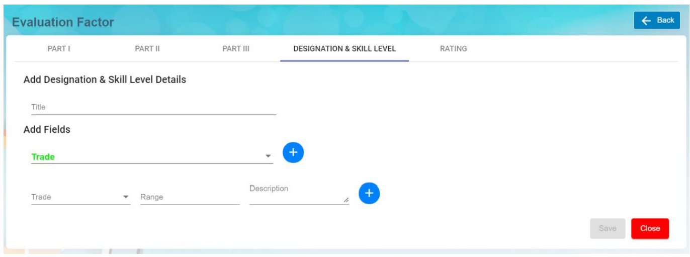Focus the Range input field
The height and width of the screenshot is (257, 690).
pos(190,197)
